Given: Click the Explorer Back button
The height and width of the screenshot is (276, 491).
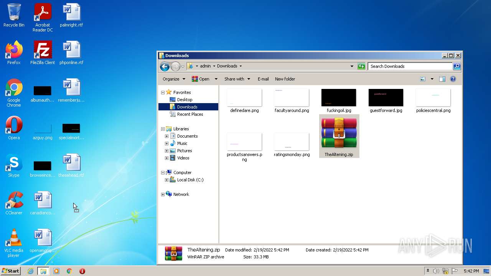Looking at the screenshot, I should point(165,66).
